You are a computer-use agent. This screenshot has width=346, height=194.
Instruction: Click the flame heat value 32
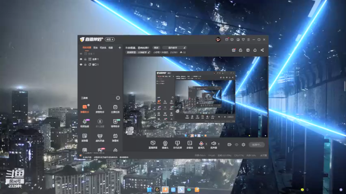(183, 52)
